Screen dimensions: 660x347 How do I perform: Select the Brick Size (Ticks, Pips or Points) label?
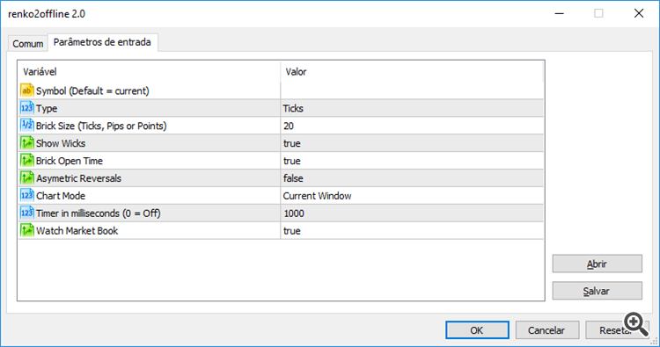[x=101, y=126]
